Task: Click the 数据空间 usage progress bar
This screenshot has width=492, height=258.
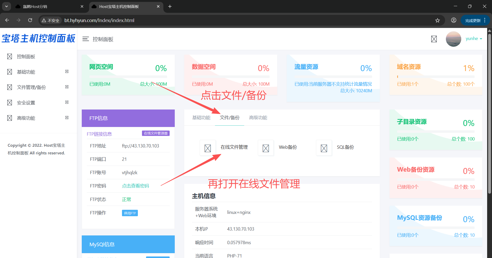Action: [231, 77]
